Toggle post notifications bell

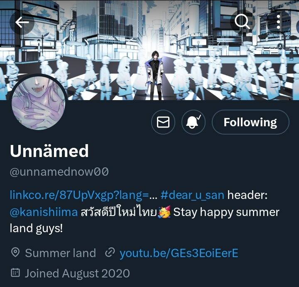pos(194,122)
